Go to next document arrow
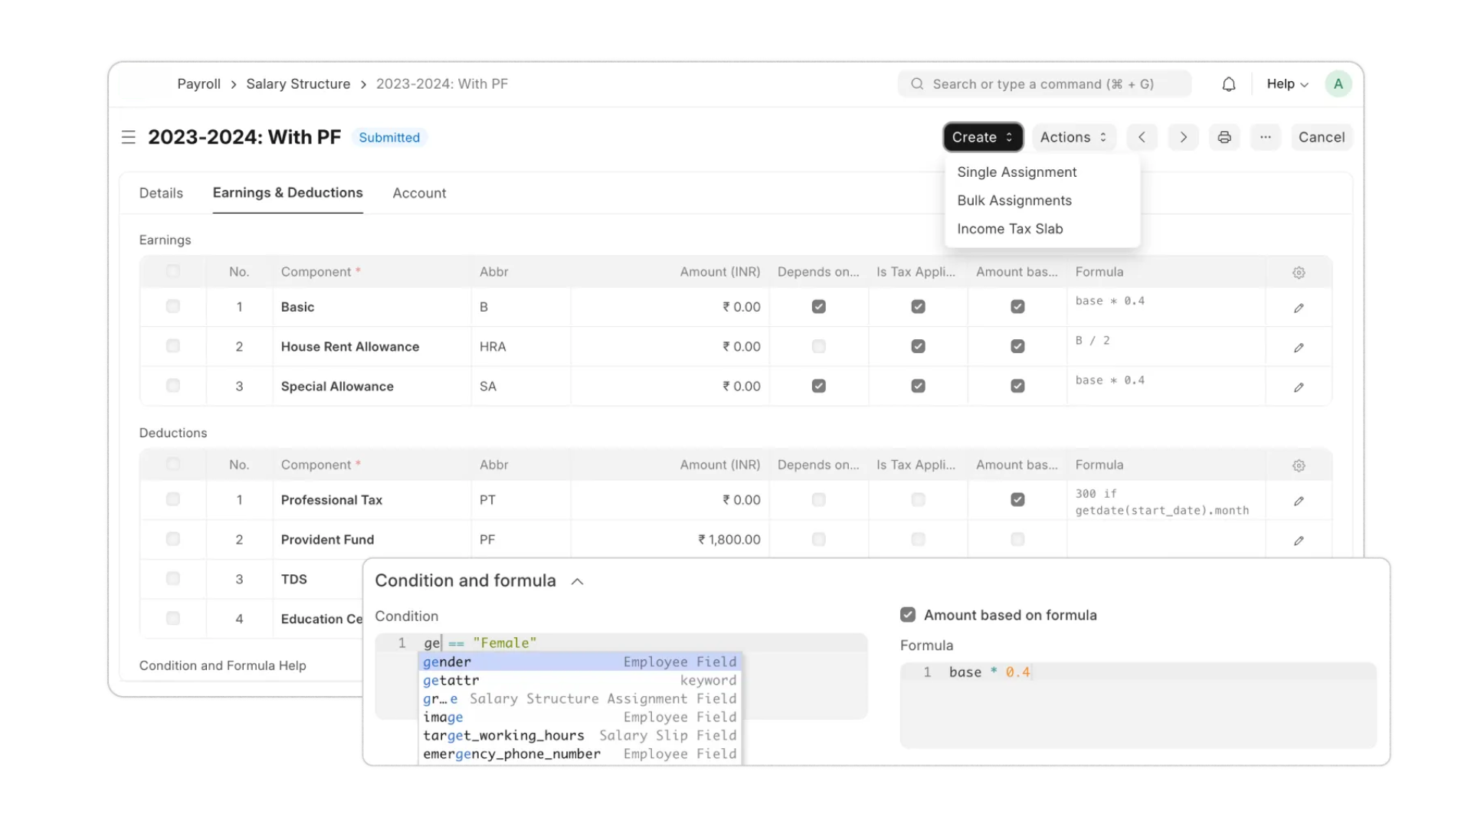1471x827 pixels. click(x=1183, y=137)
